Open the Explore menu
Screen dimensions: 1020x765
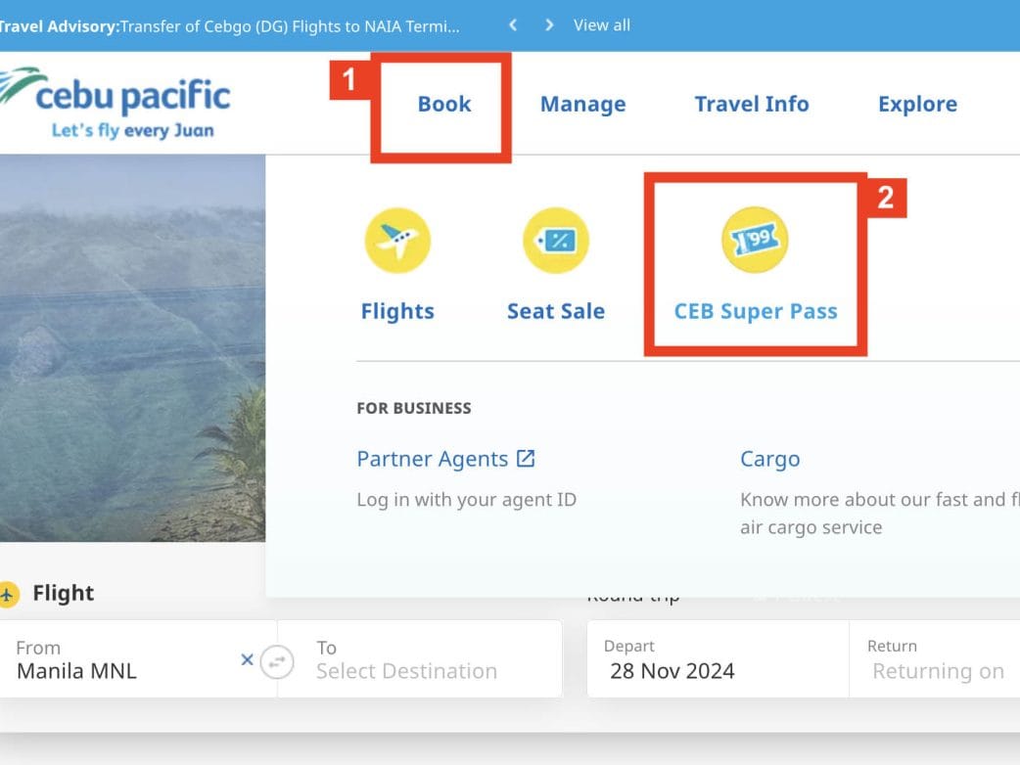[917, 105]
